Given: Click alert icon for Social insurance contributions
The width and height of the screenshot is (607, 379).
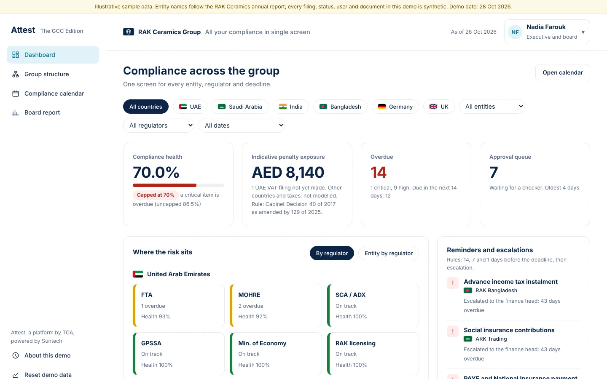Looking at the screenshot, I should [x=453, y=331].
